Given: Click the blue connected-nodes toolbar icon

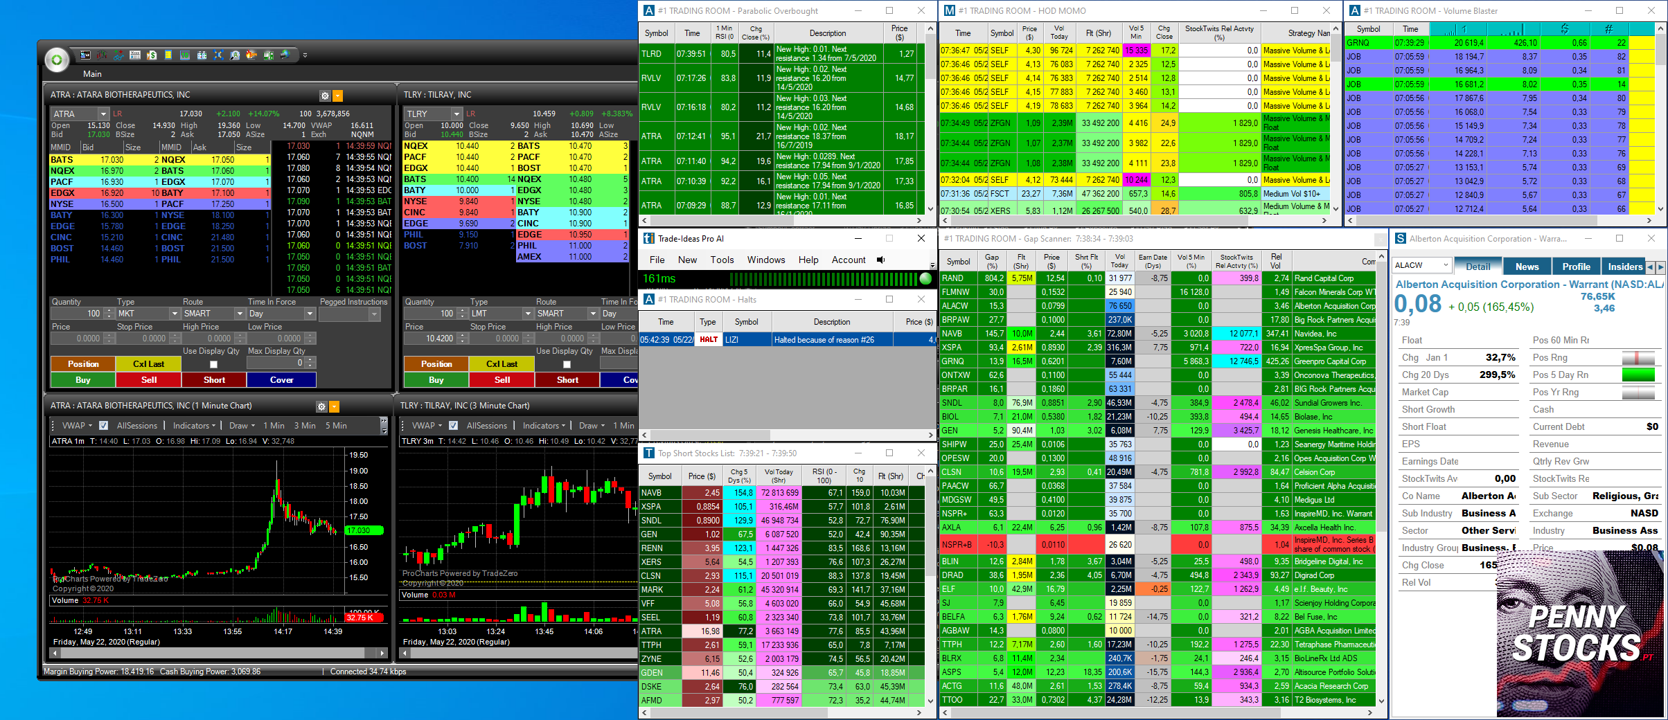Looking at the screenshot, I should click(218, 55).
